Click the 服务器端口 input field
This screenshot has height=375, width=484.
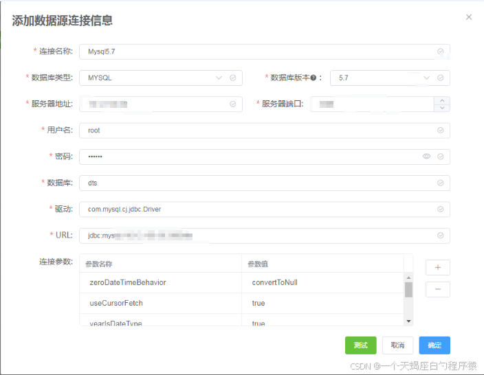click(372, 104)
